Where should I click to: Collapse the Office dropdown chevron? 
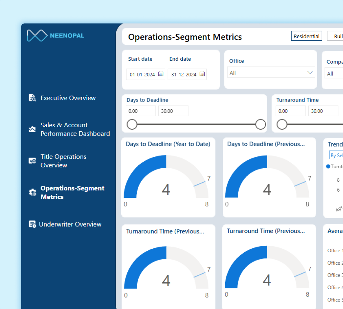310,72
